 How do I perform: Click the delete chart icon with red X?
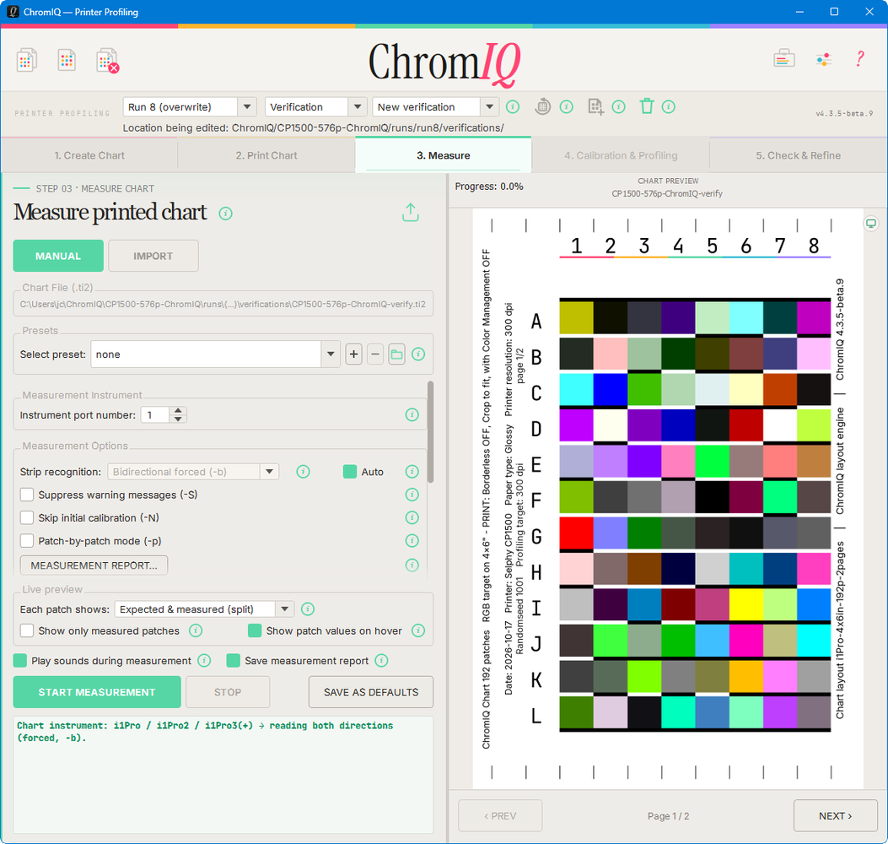click(x=107, y=61)
